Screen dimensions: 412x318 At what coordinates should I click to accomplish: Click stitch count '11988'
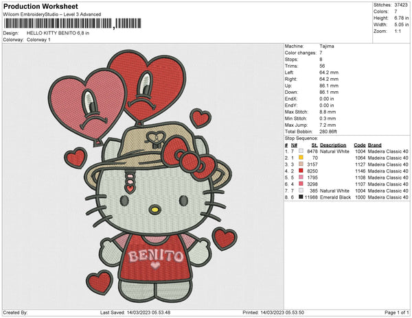(311, 197)
